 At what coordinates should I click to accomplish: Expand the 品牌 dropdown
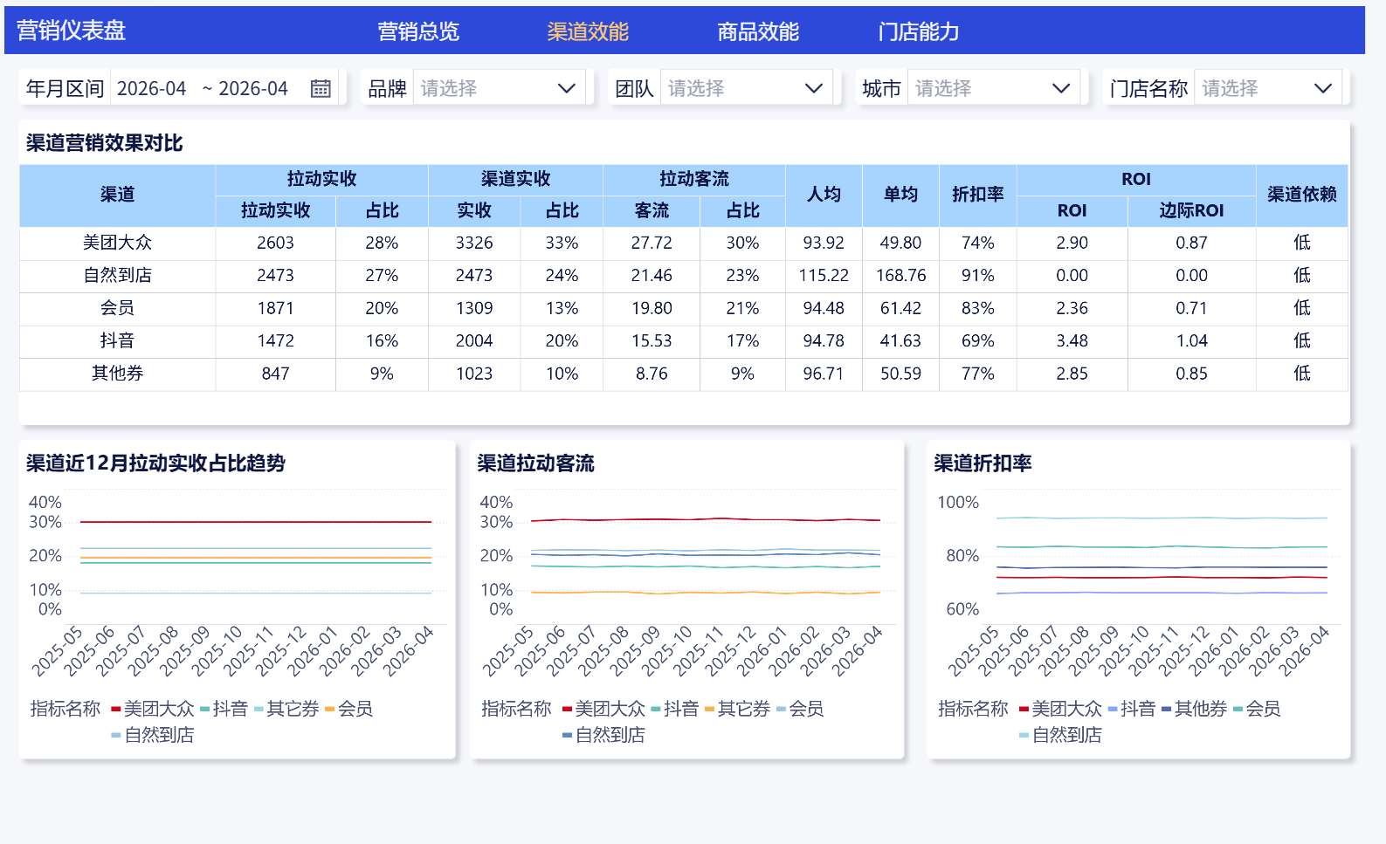(499, 88)
